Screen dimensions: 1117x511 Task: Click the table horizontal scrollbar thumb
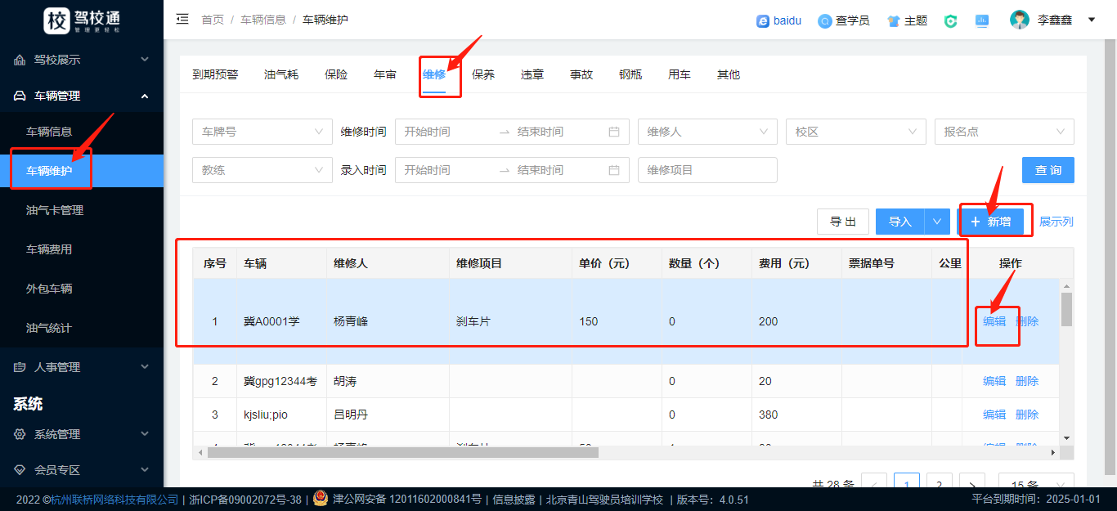click(403, 452)
